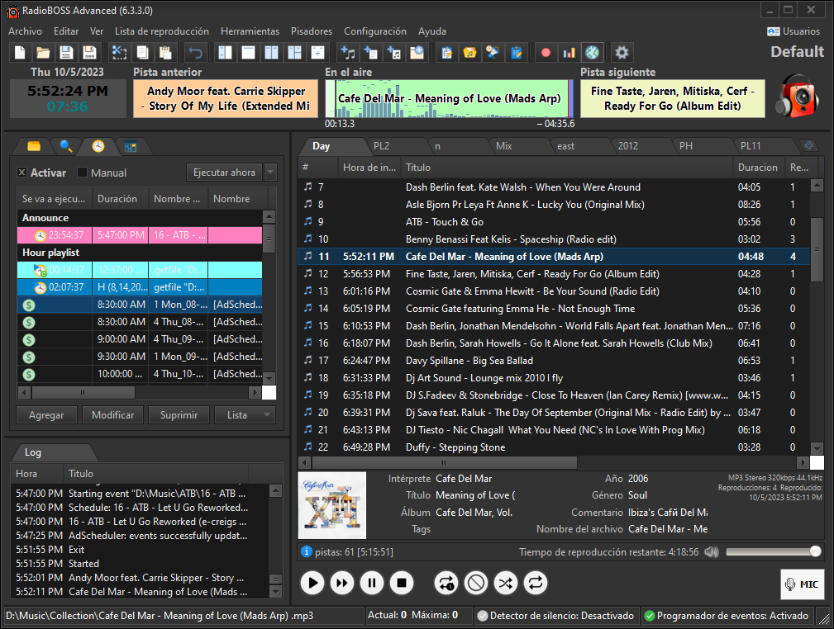Open the Herramientas menu
The height and width of the screenshot is (629, 834).
click(x=250, y=31)
